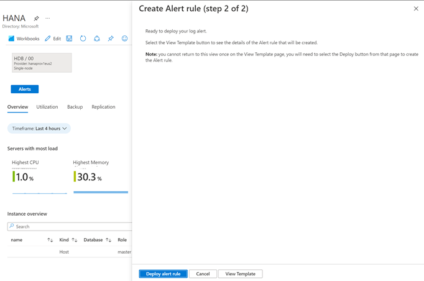Click the View Template button

[240, 274]
